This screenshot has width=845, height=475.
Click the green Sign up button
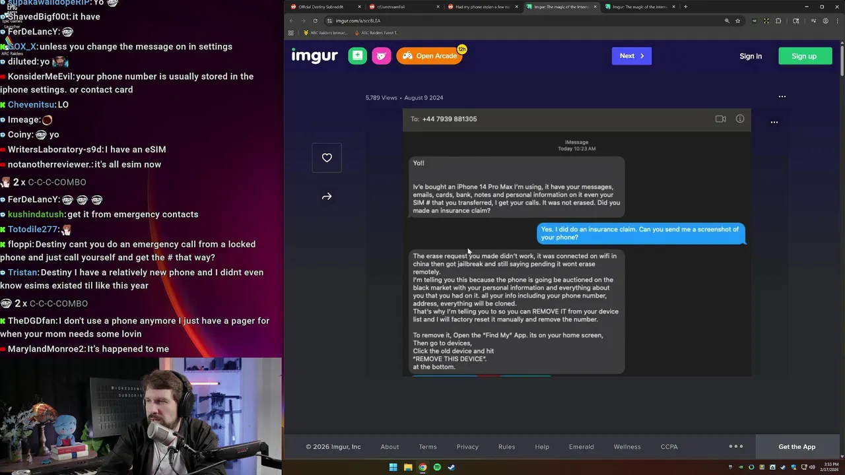(x=804, y=56)
